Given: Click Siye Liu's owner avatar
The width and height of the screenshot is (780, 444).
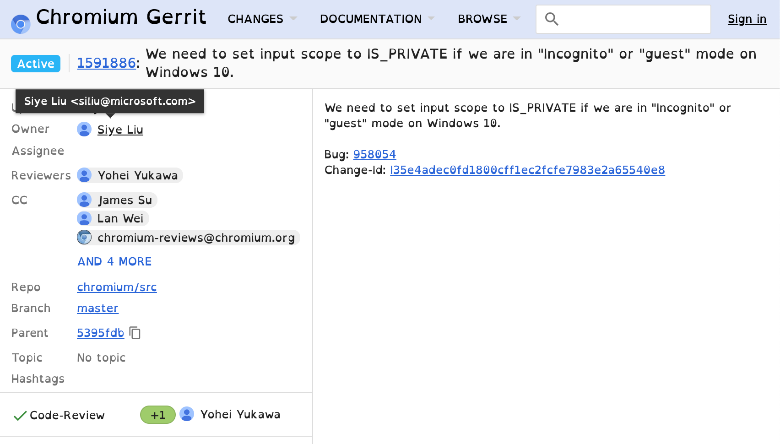Looking at the screenshot, I should (x=84, y=130).
